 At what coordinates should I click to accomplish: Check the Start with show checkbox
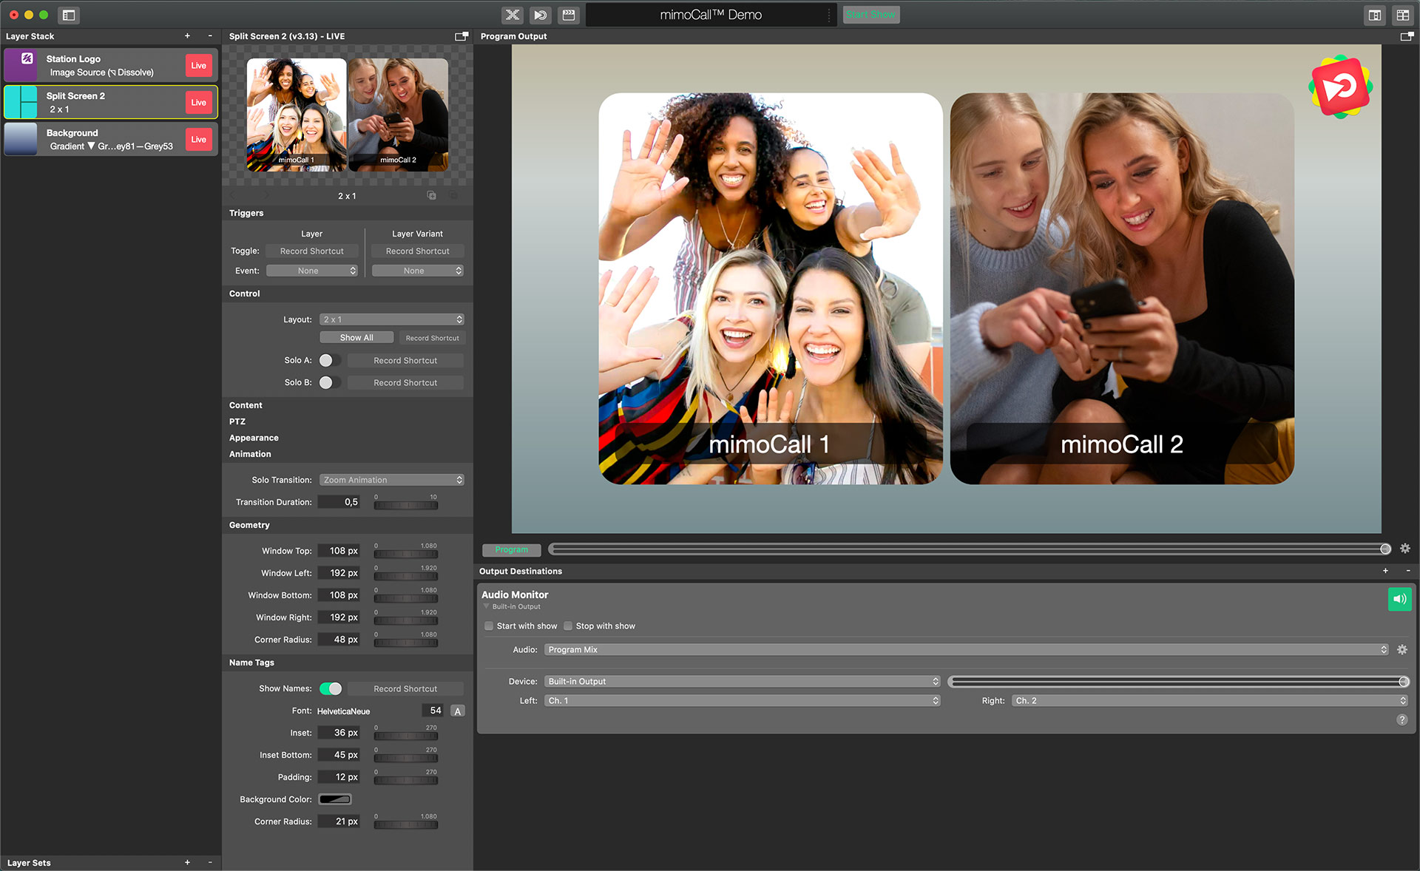click(x=489, y=626)
